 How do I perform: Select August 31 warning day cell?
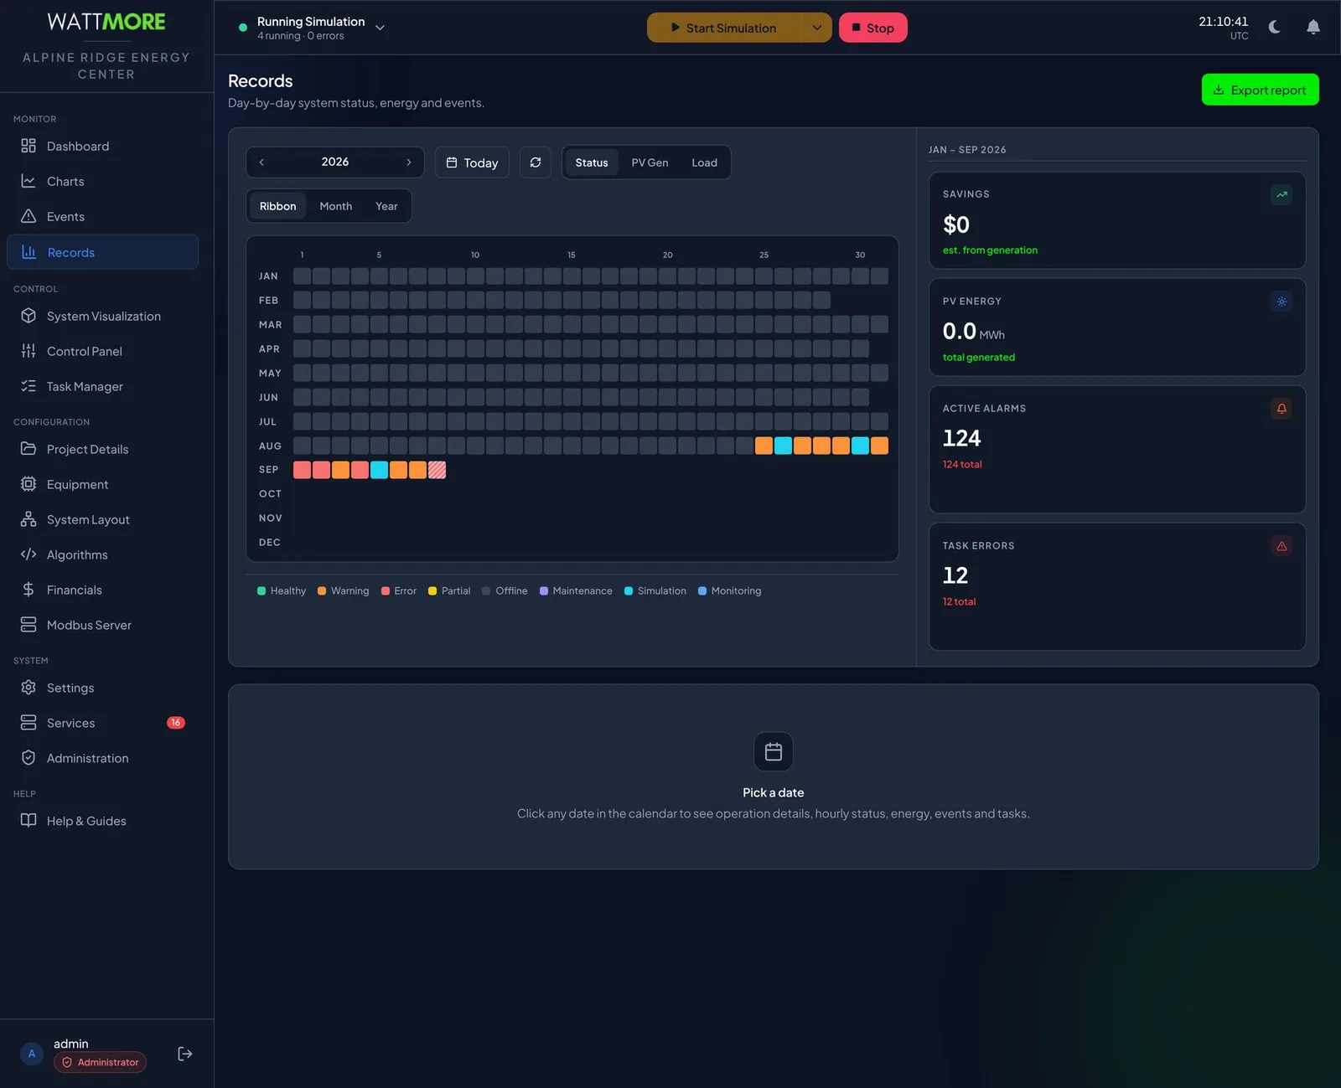pos(879,446)
